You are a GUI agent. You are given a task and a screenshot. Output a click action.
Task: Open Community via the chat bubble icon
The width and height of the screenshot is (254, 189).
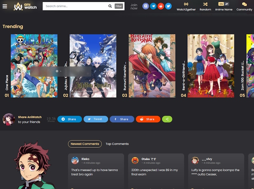pyautogui.click(x=244, y=4)
